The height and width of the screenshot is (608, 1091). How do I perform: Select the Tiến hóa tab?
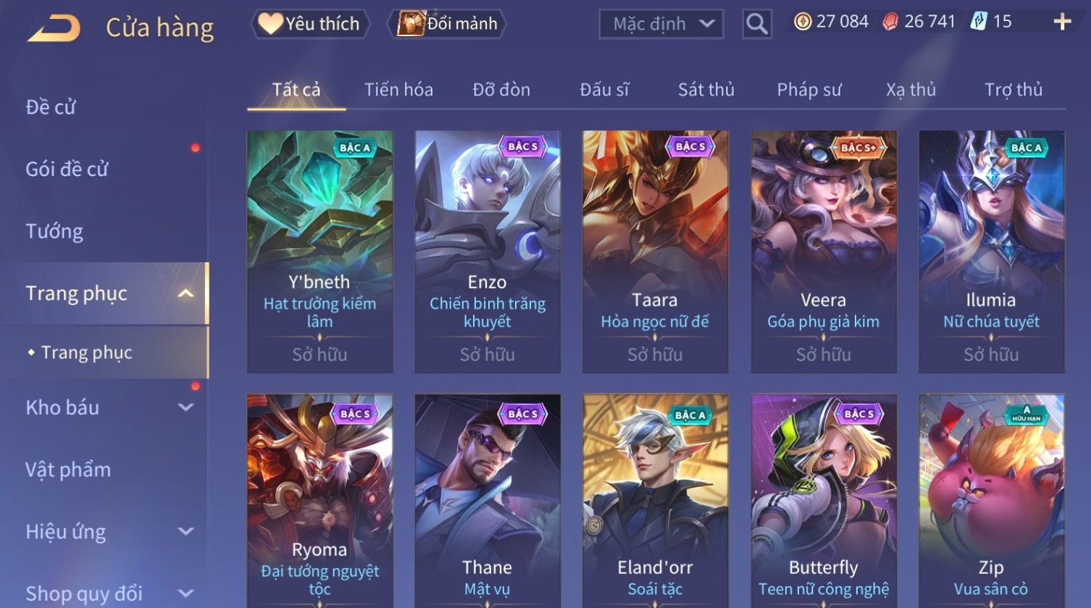point(398,90)
